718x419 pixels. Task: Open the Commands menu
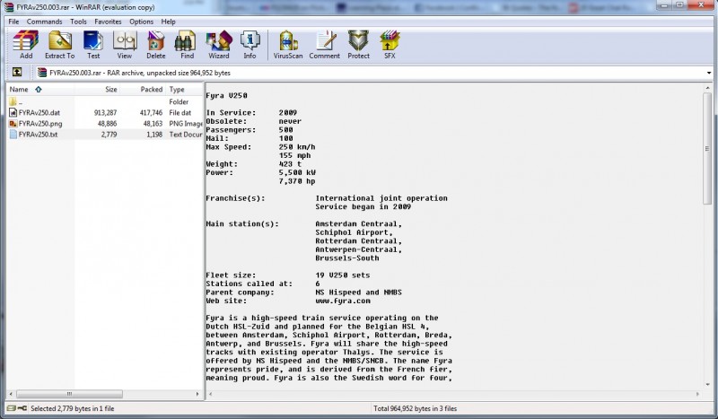(44, 22)
